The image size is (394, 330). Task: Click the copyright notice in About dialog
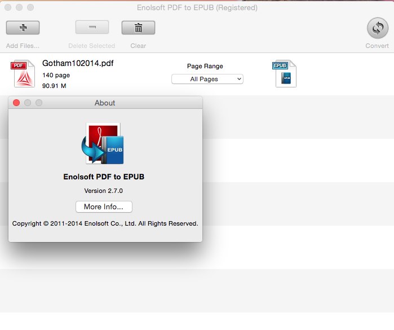[x=105, y=223]
